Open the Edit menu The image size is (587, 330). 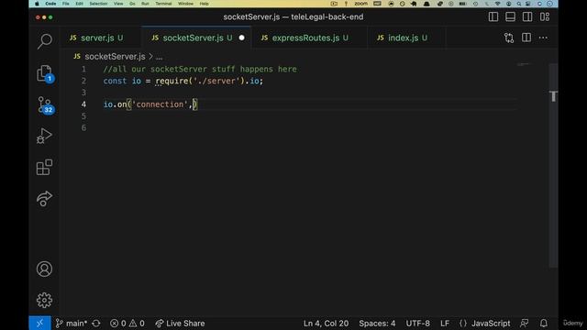pos(80,4)
